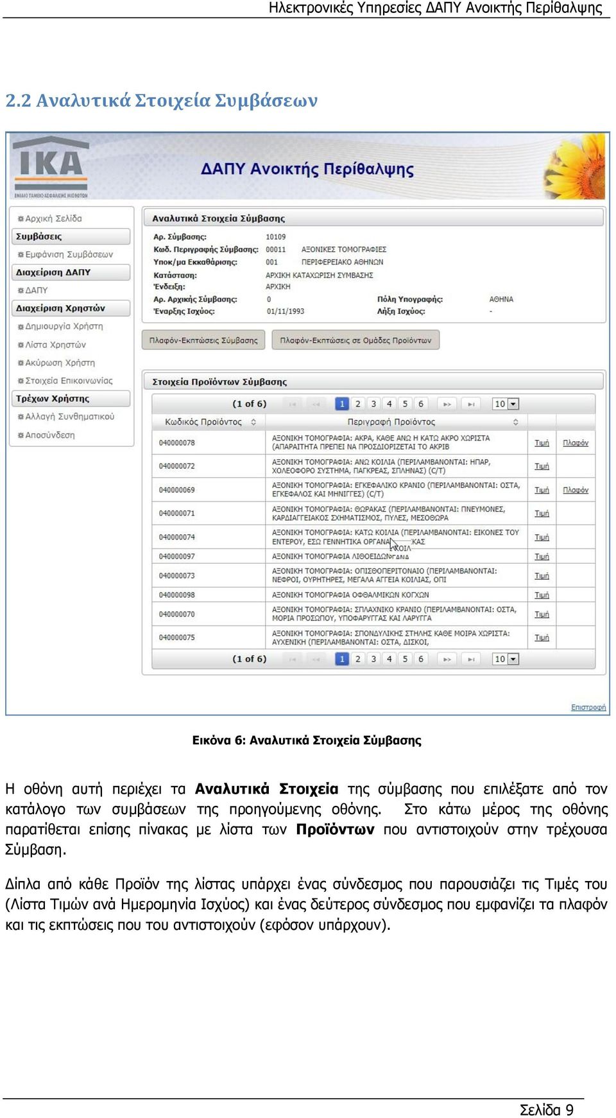Select the Διαχείριση Χρηστών menu section
616x1118 pixels.
pos(71,308)
